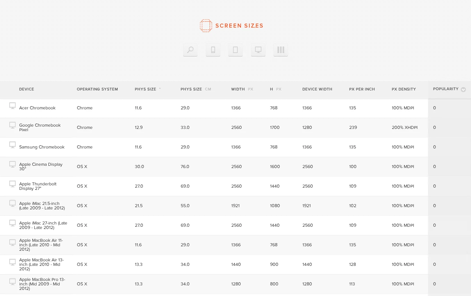Sort by Device Width column header
The image size is (471, 296).
(x=317, y=89)
